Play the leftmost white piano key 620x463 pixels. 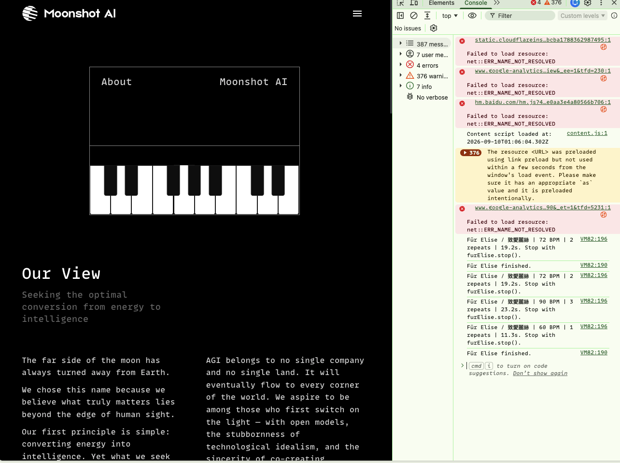point(100,190)
